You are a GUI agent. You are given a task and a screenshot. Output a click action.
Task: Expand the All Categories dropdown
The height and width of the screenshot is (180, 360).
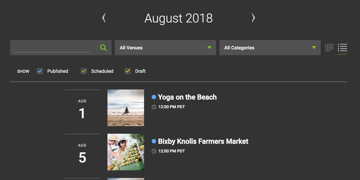(270, 48)
